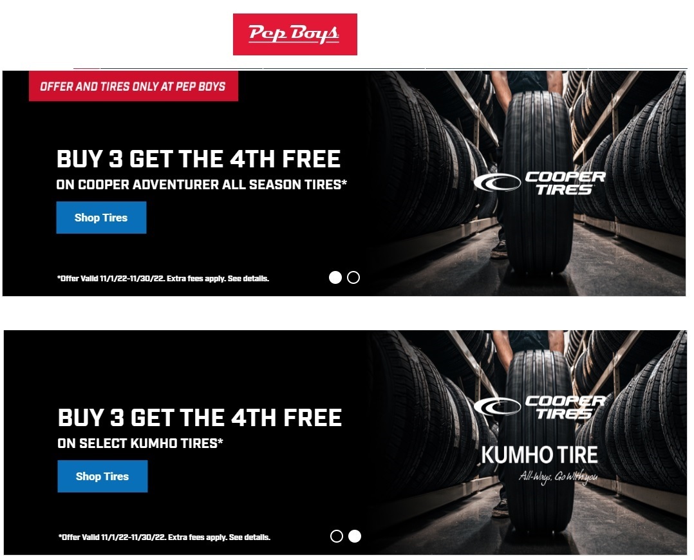Select the empty second carousel dot in the Cooper banner
The width and height of the screenshot is (694, 560).
353,277
